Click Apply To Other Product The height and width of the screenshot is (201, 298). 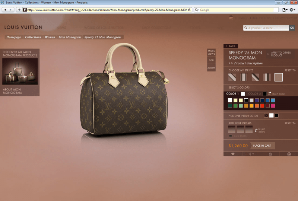280,54
